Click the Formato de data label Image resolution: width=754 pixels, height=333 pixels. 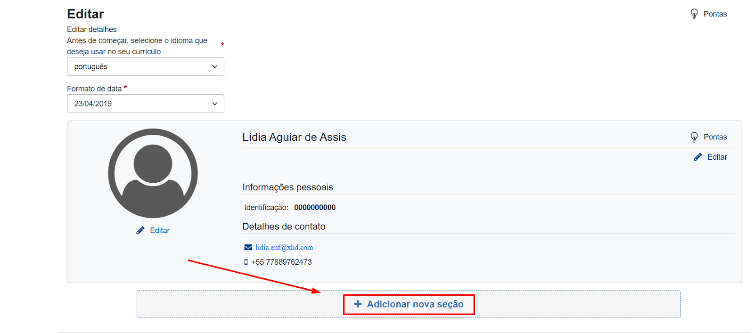[x=94, y=89]
